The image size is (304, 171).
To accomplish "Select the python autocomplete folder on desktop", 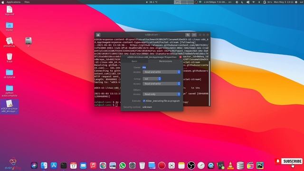I will coord(9,91).
